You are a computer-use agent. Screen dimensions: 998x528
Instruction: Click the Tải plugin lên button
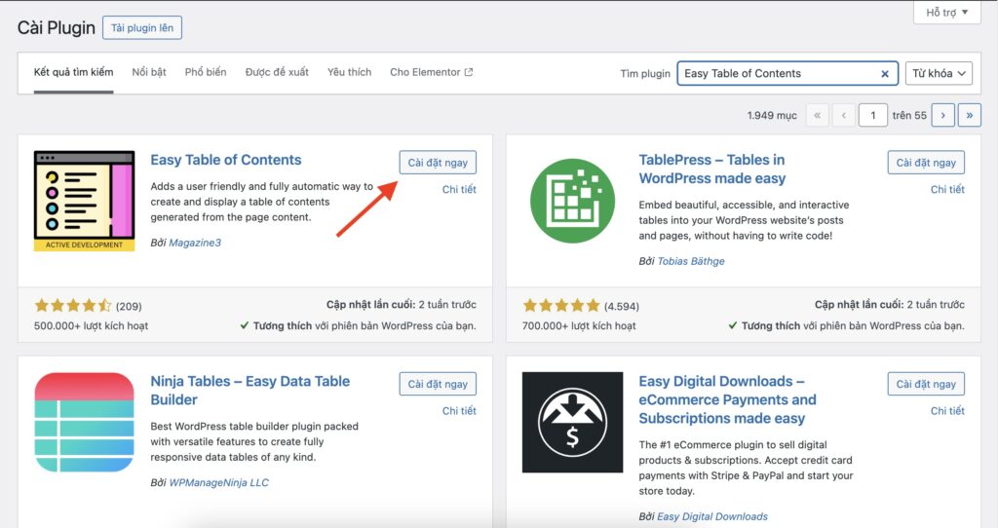point(142,28)
